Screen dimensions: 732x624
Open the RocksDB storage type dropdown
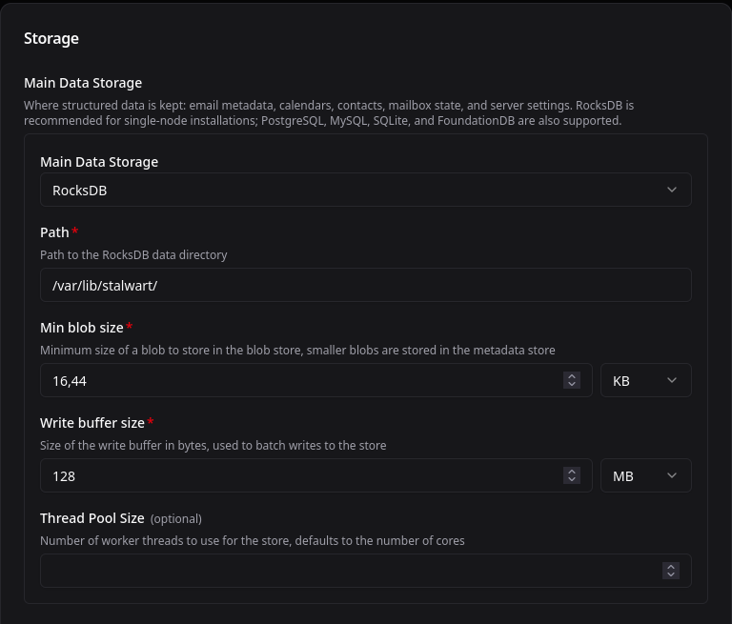[365, 190]
